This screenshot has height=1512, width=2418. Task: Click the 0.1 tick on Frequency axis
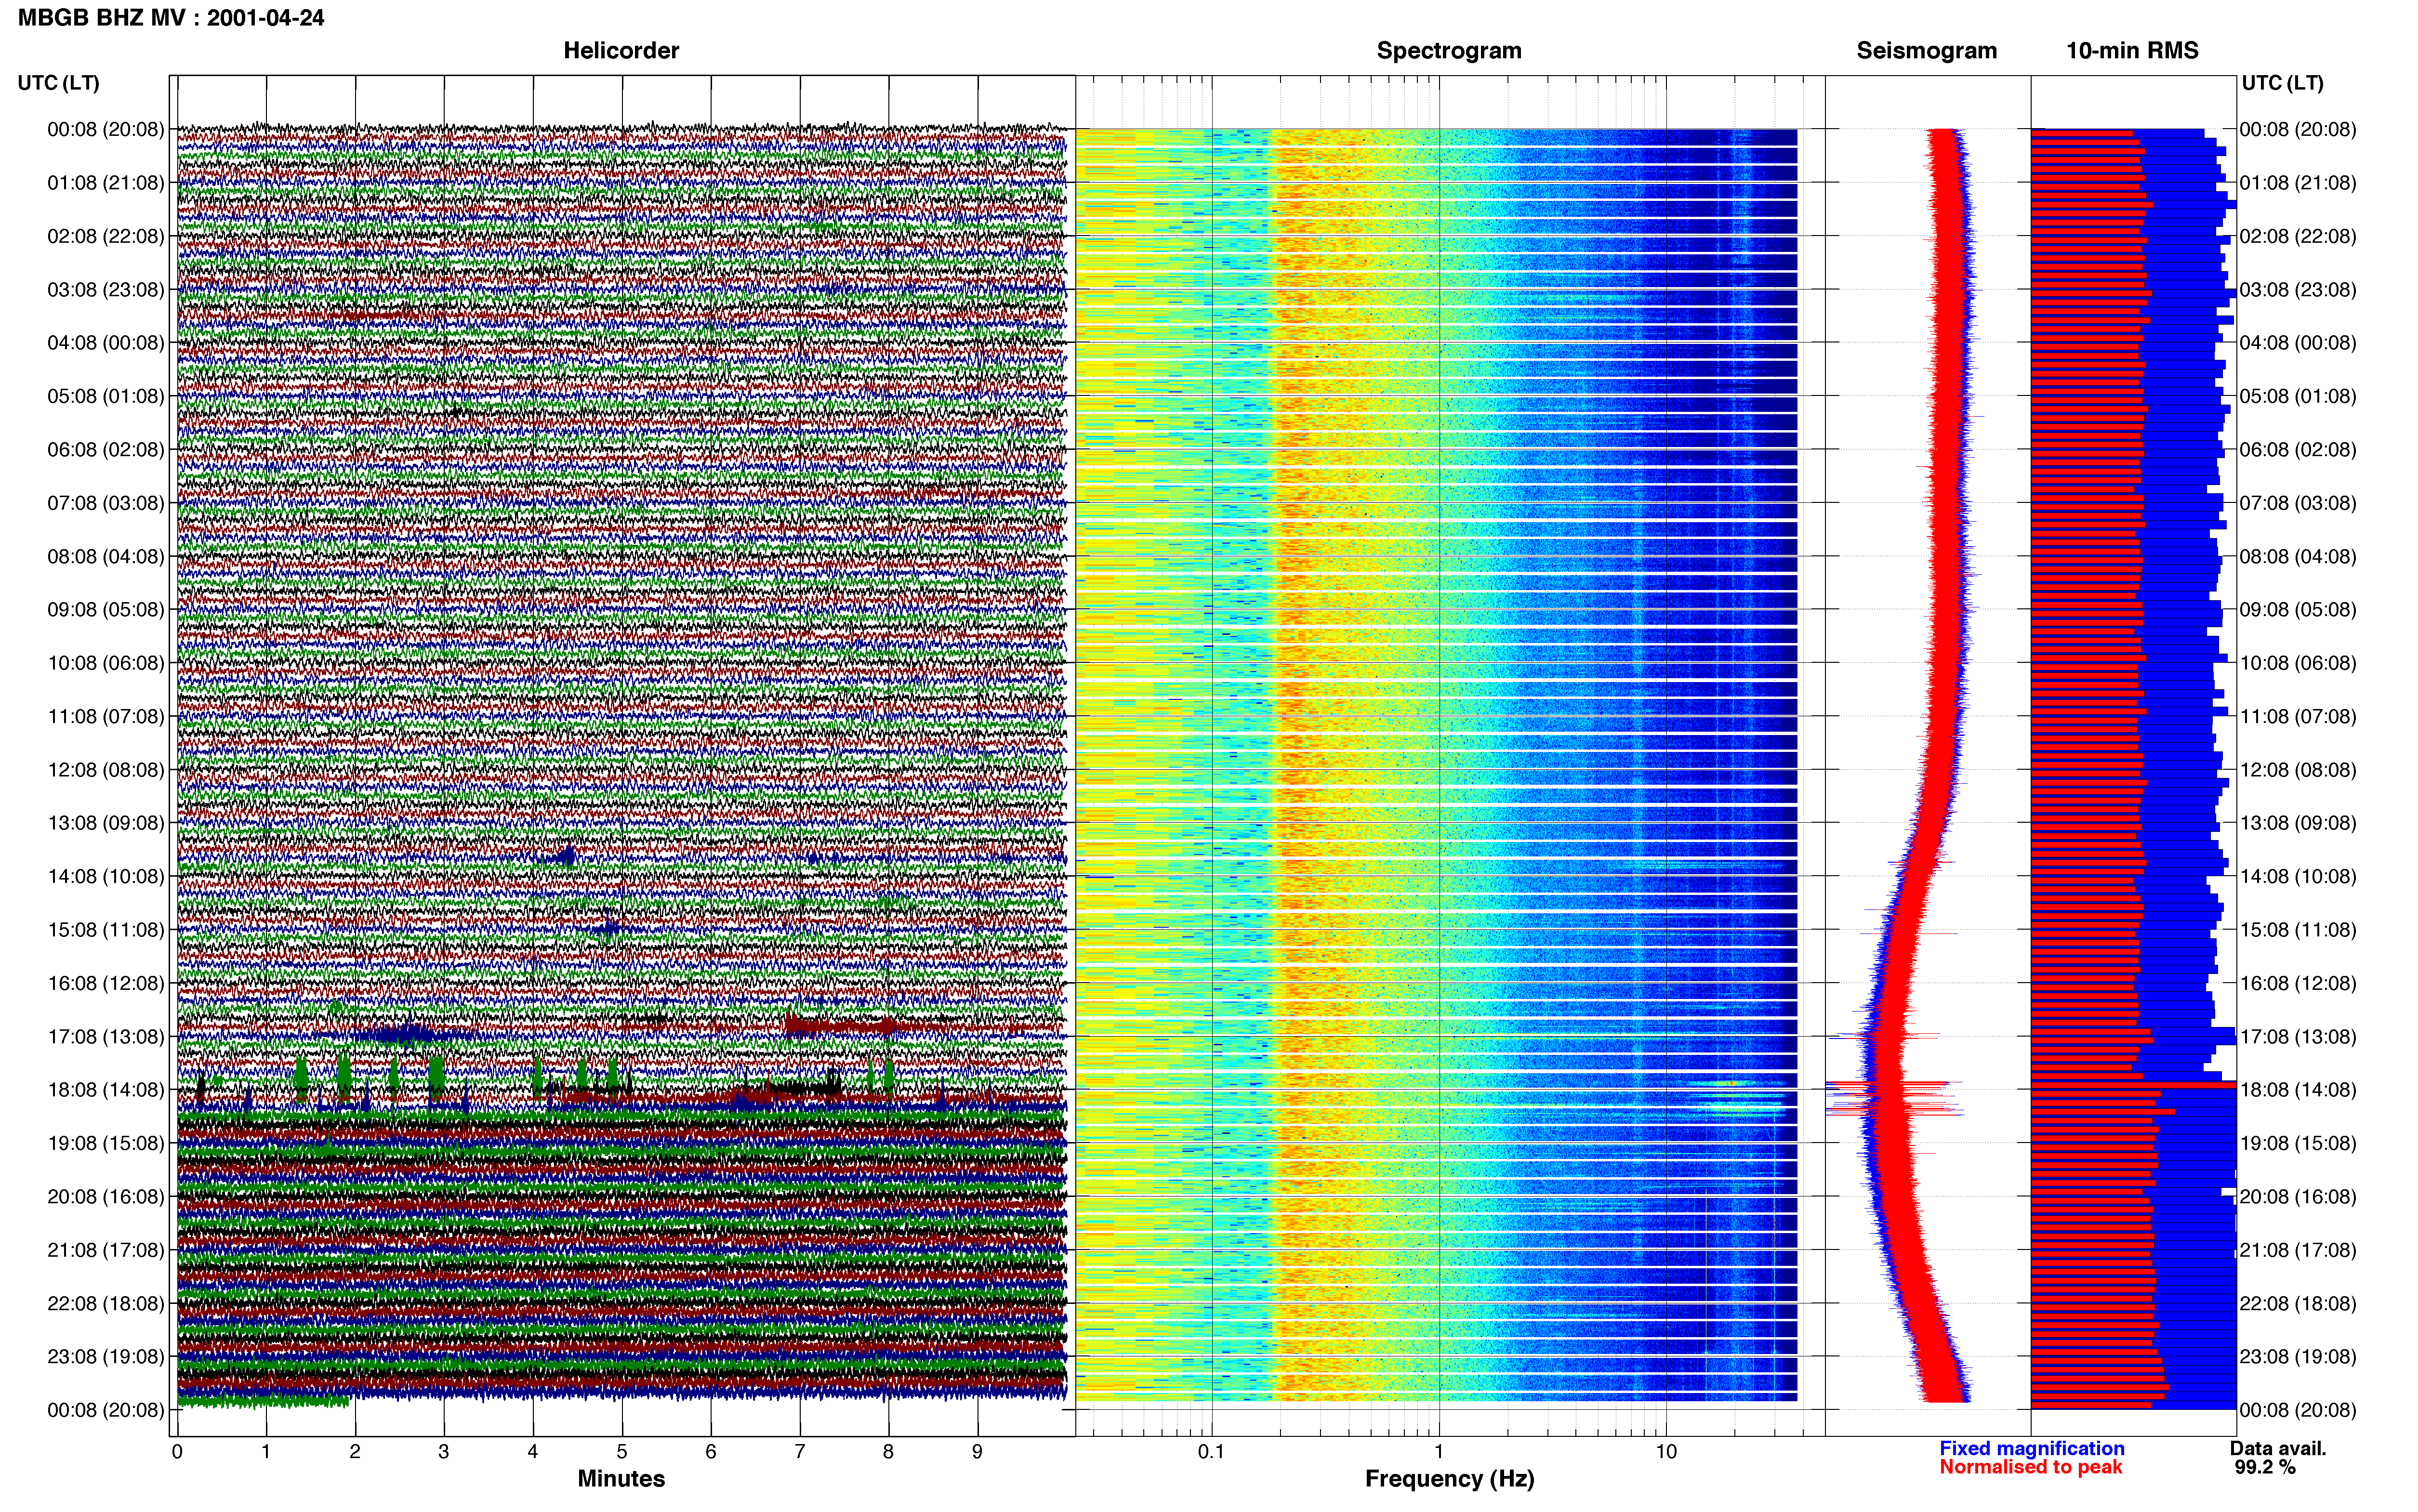coord(1211,1452)
